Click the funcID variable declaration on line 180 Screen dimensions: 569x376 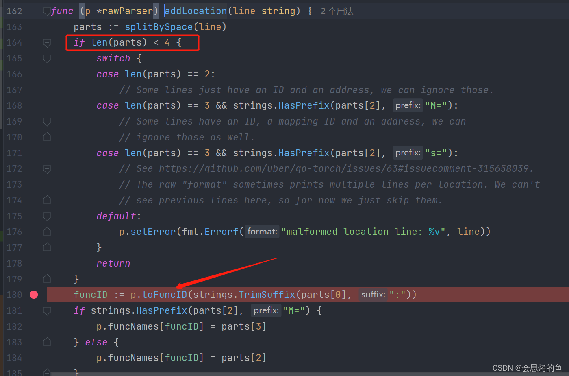point(91,295)
